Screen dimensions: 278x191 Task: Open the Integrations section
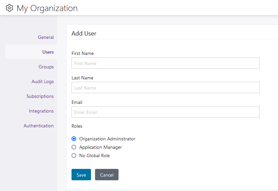(x=41, y=111)
